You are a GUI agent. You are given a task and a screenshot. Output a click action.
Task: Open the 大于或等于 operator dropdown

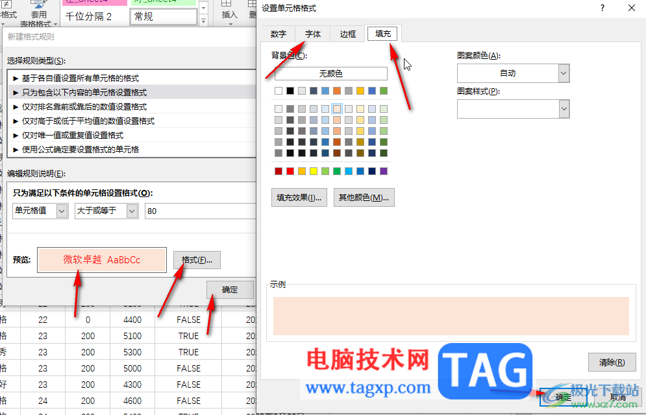[x=106, y=211]
